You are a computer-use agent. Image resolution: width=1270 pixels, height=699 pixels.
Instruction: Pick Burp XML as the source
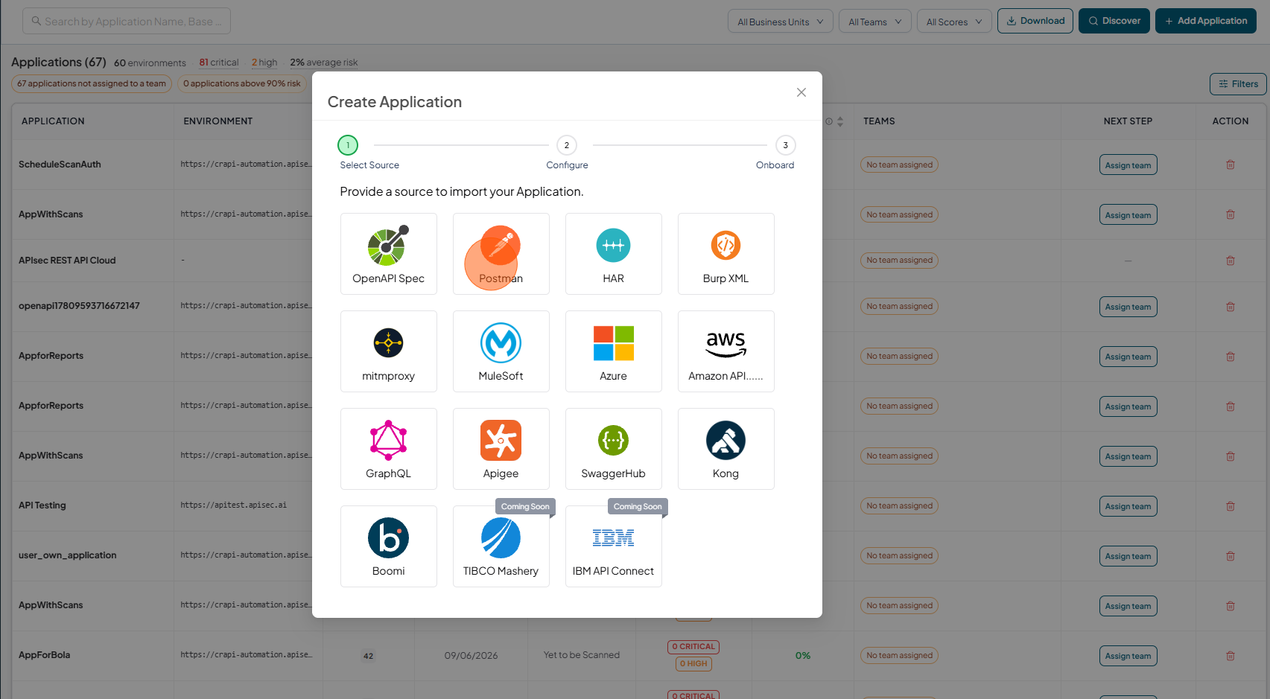click(726, 254)
